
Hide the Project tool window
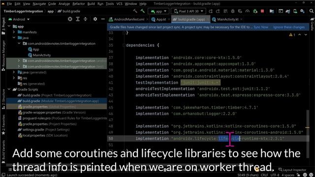[x=103, y=19]
